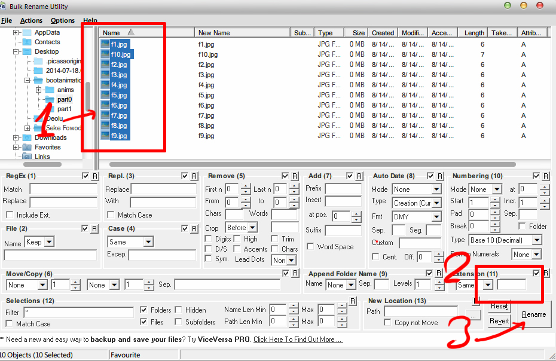Enable the Digits removal checkbox

tap(209, 238)
